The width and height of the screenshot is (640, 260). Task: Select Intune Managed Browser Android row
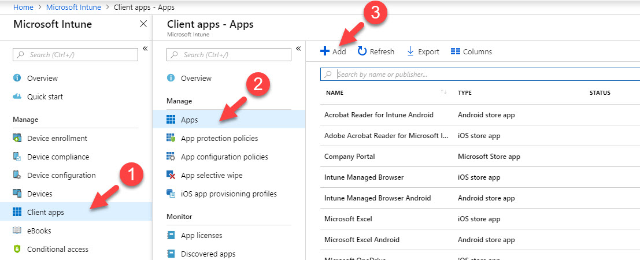[x=480, y=198]
